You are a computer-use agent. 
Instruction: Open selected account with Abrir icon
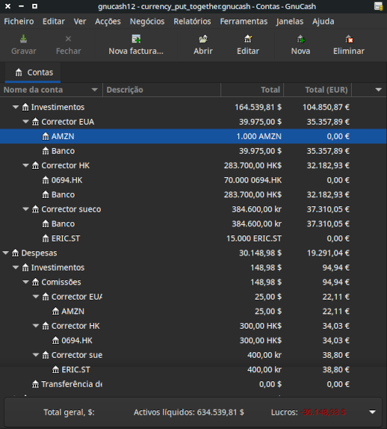click(203, 39)
